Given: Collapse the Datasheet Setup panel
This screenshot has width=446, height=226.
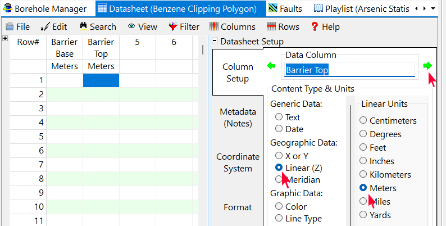Looking at the screenshot, I should pos(215,41).
